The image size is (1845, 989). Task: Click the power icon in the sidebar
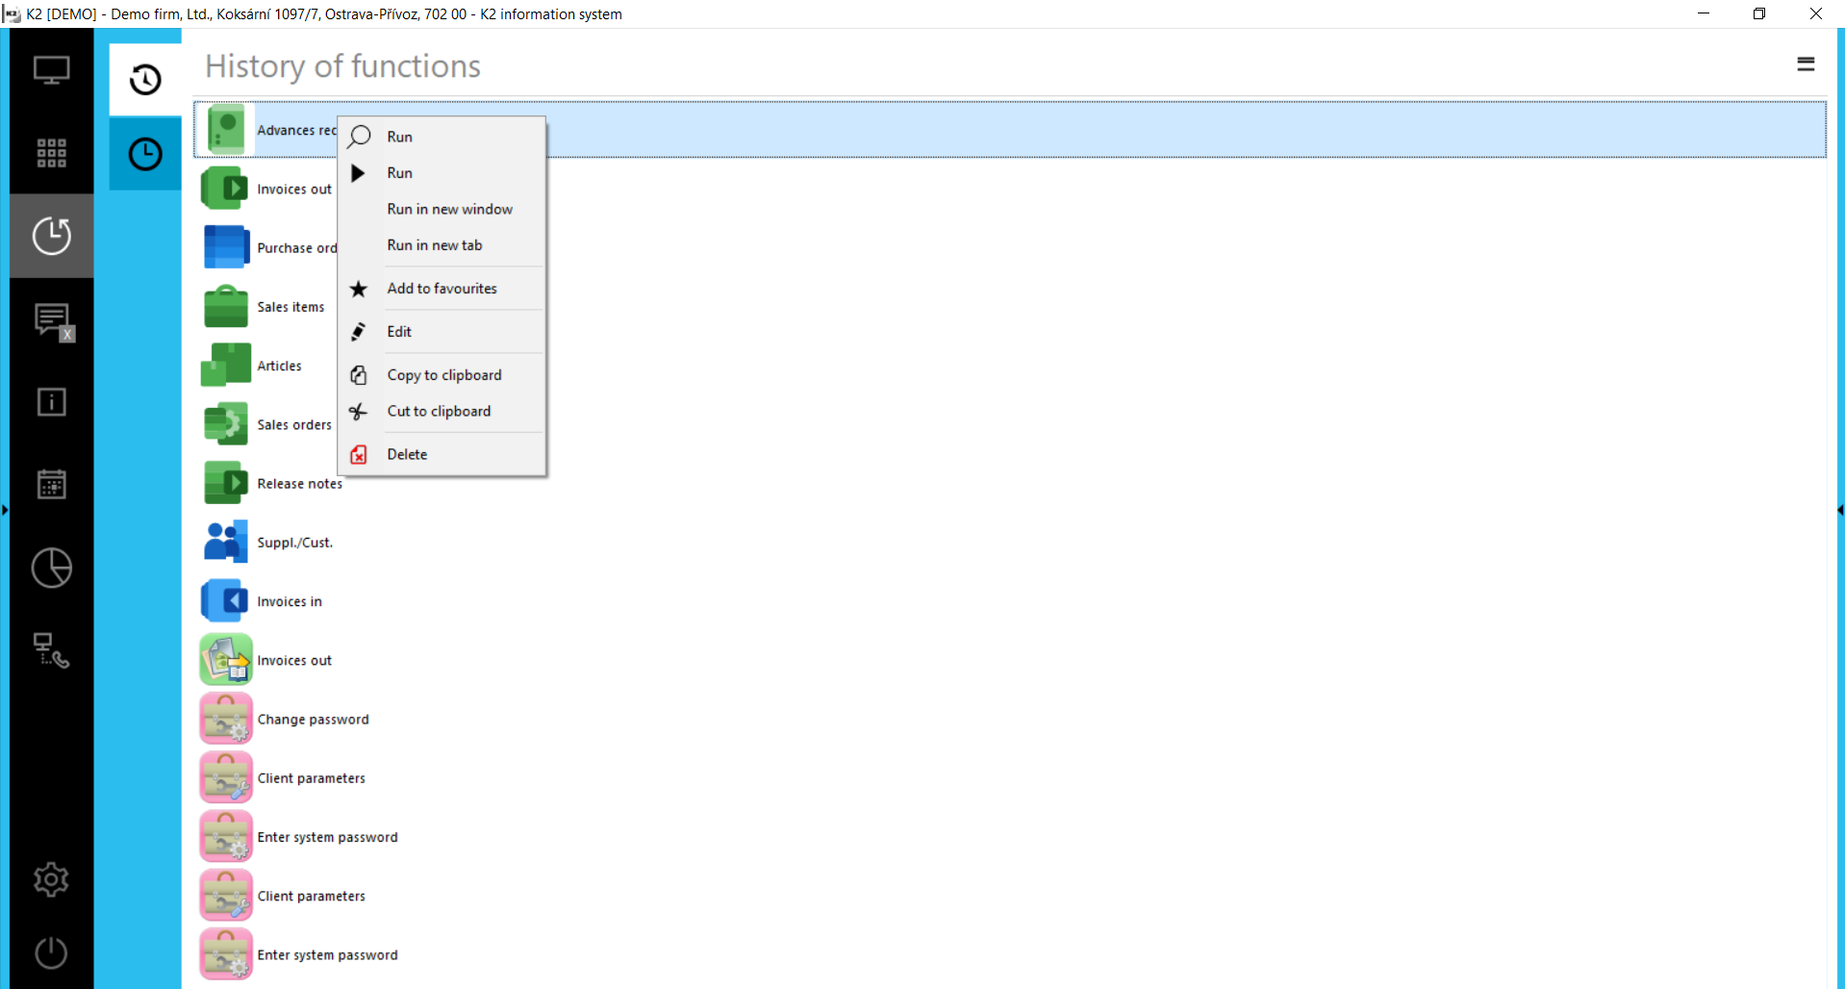51,952
